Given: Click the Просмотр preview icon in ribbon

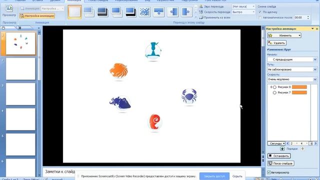Looking at the screenshot, I should point(9,8).
